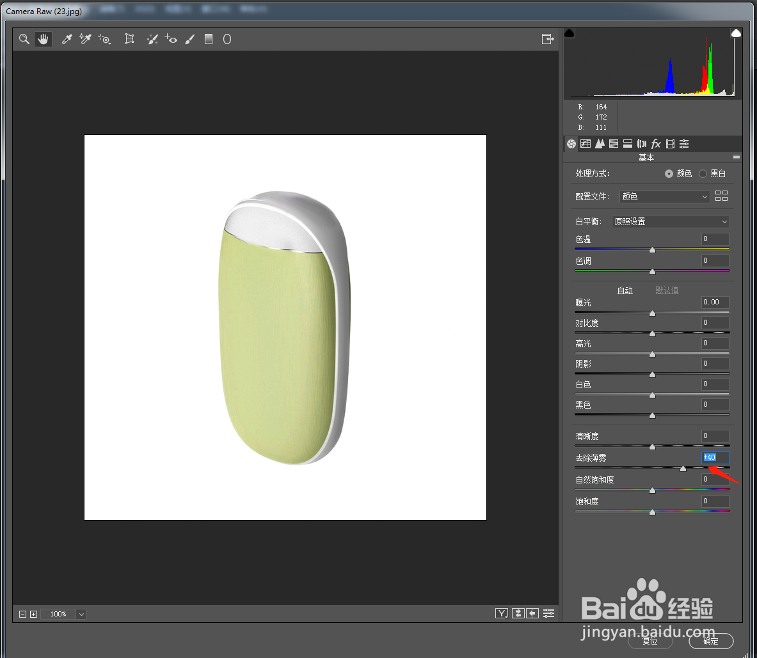The width and height of the screenshot is (757, 658).
Task: Open the 白平衡 white balance dropdown
Action: tap(671, 221)
